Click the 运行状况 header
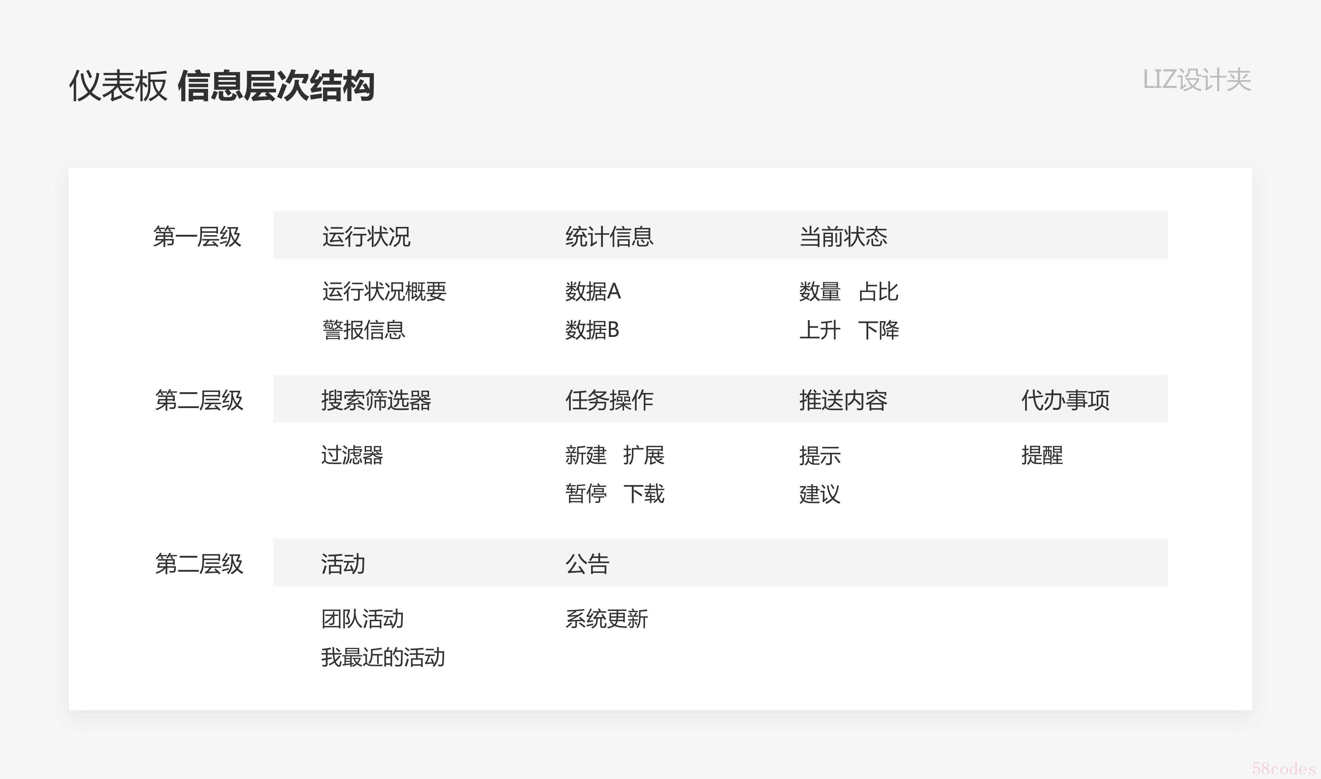Viewport: 1321px width, 779px height. click(x=366, y=237)
